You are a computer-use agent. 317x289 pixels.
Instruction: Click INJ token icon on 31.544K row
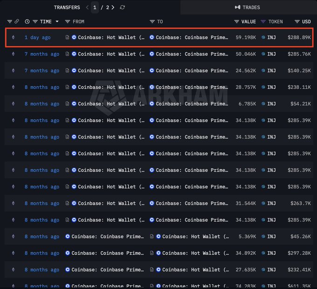[263, 203]
